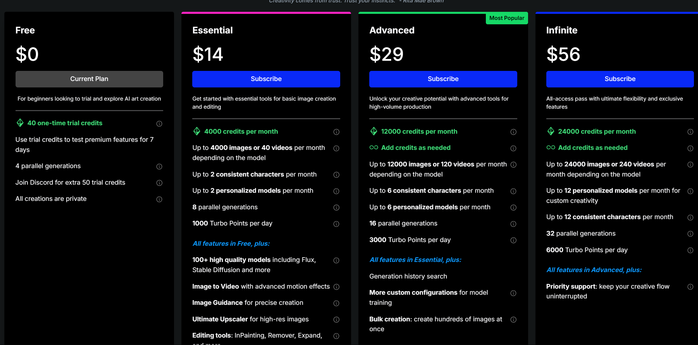The image size is (698, 345).
Task: Subscribe to the Essential $14 plan
Action: (x=266, y=79)
